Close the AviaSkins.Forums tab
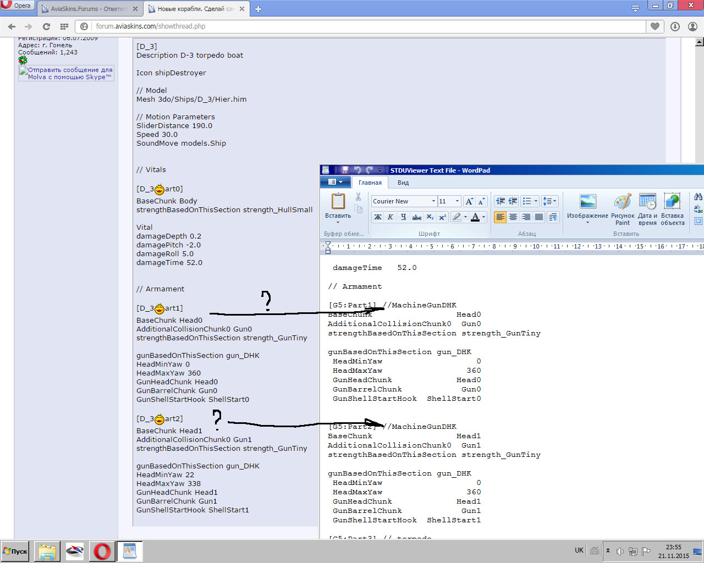Screen dimensions: 704x563 (x=135, y=9)
